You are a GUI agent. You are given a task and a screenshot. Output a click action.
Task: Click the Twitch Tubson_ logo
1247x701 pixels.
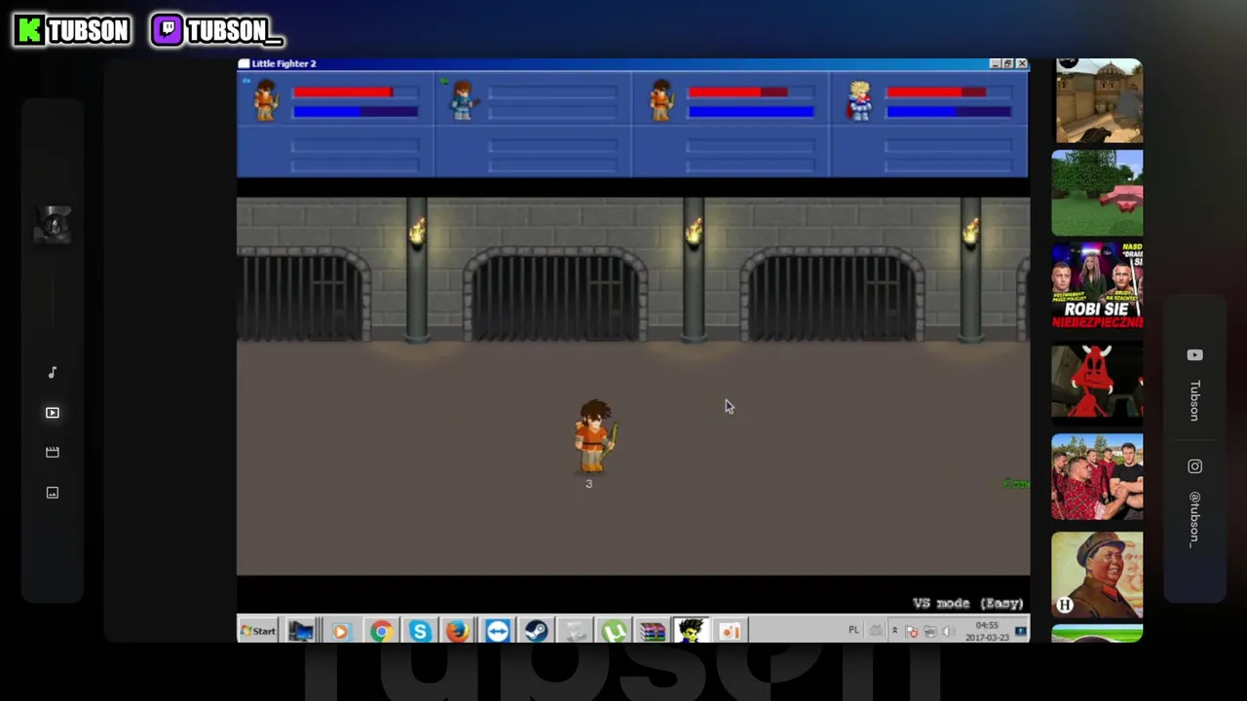pyautogui.click(x=217, y=31)
